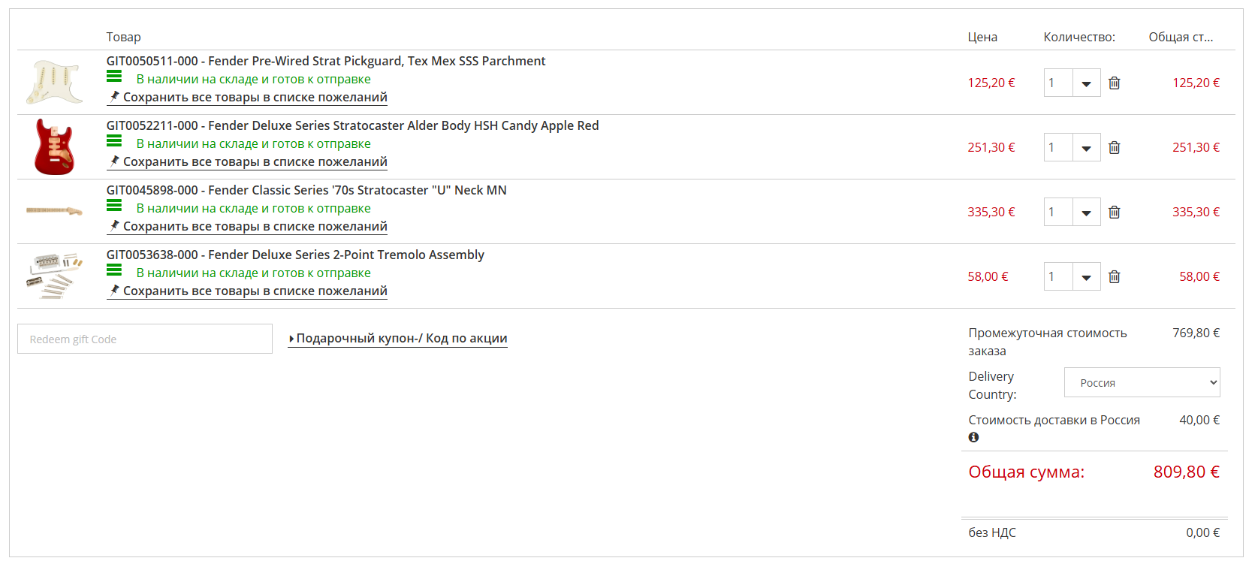
Task: Save the Tremolo Assembly to the wishlist
Action: click(x=247, y=291)
